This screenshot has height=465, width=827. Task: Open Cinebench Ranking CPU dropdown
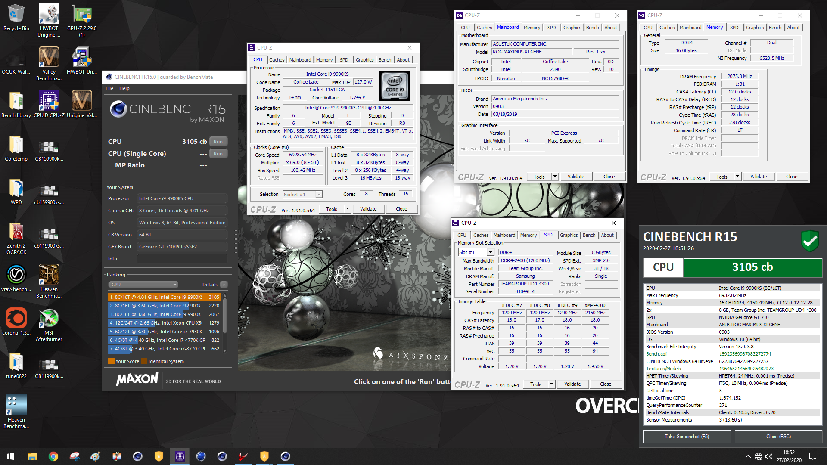[x=143, y=285]
